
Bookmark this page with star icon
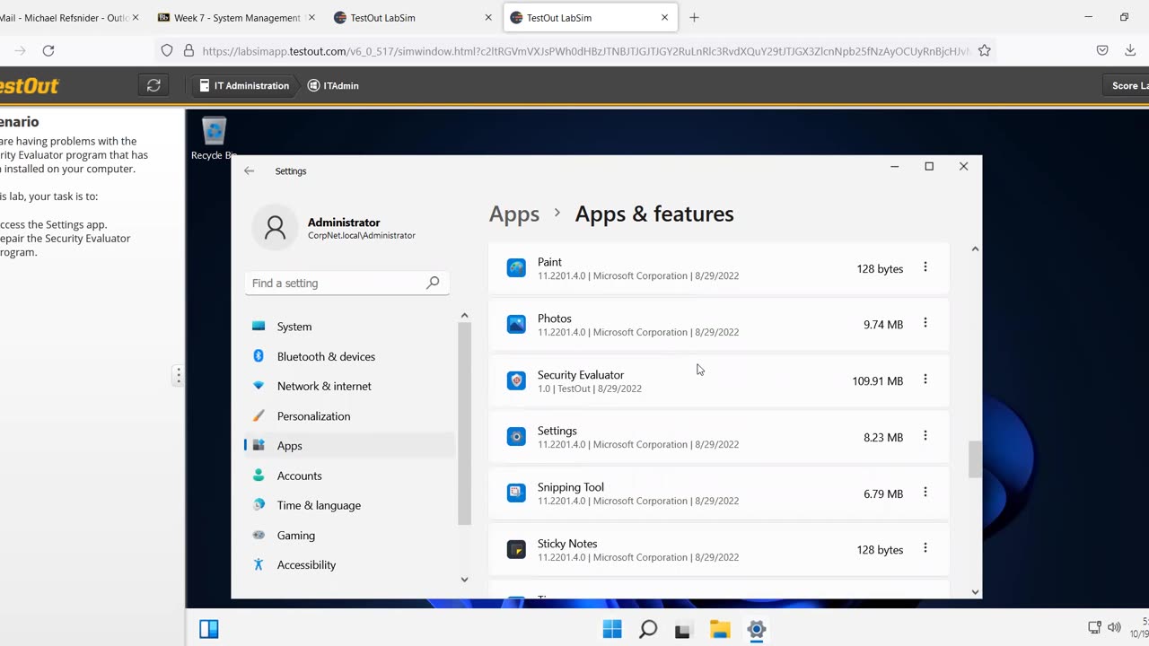coord(985,51)
